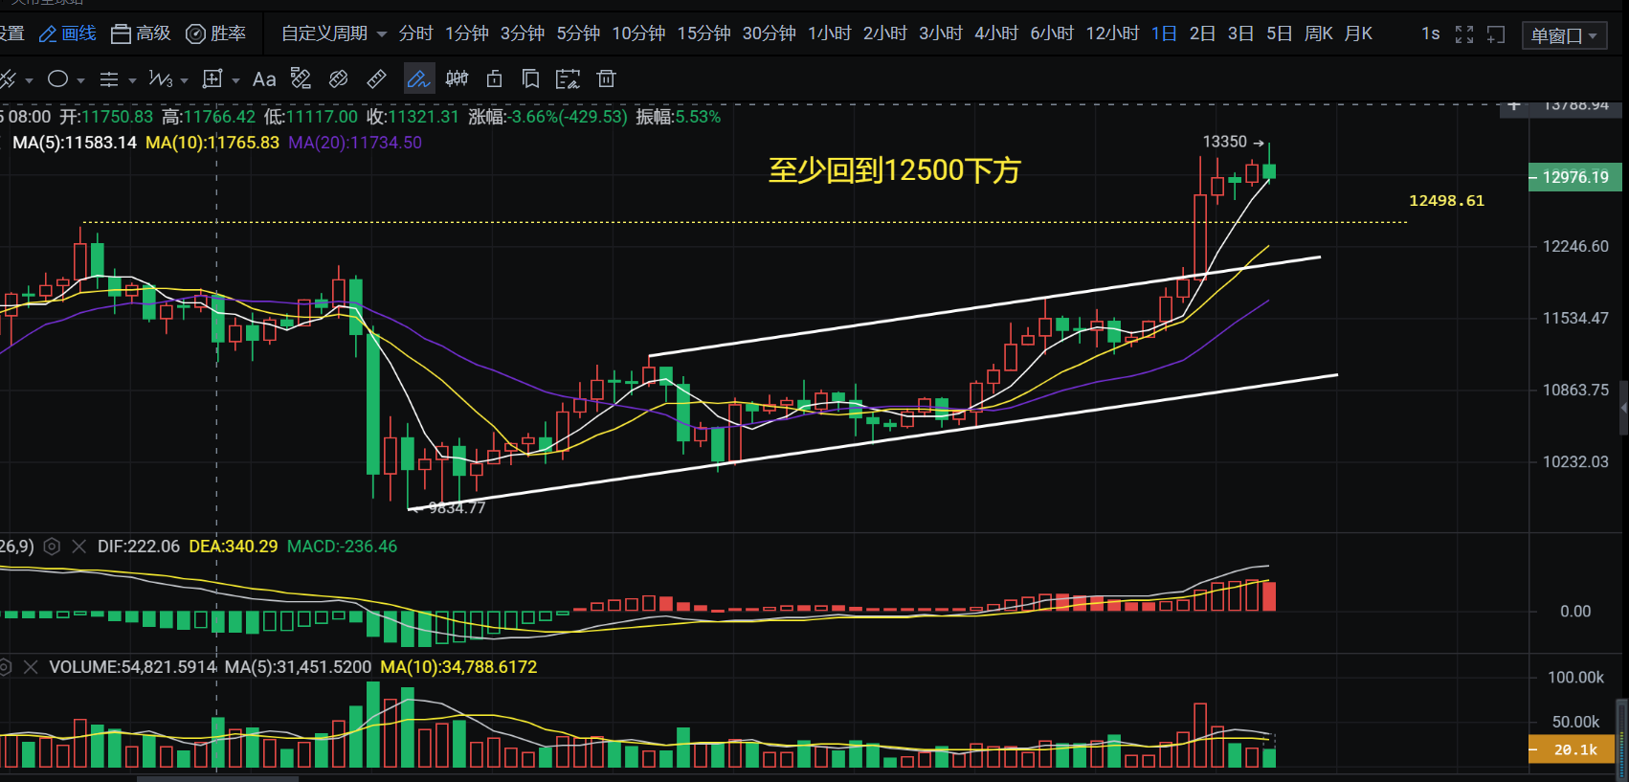1629x782 pixels.
Task: Select the 1小时 timeframe
Action: [829, 34]
